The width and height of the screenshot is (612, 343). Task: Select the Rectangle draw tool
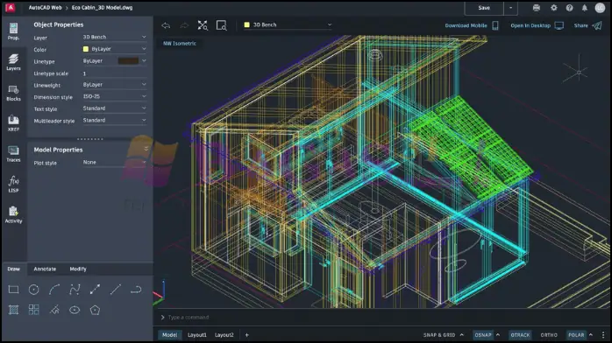[14, 290]
